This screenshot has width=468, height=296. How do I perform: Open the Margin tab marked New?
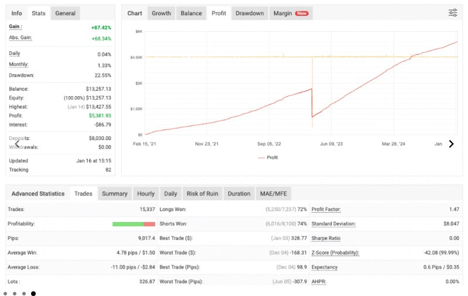pos(291,13)
